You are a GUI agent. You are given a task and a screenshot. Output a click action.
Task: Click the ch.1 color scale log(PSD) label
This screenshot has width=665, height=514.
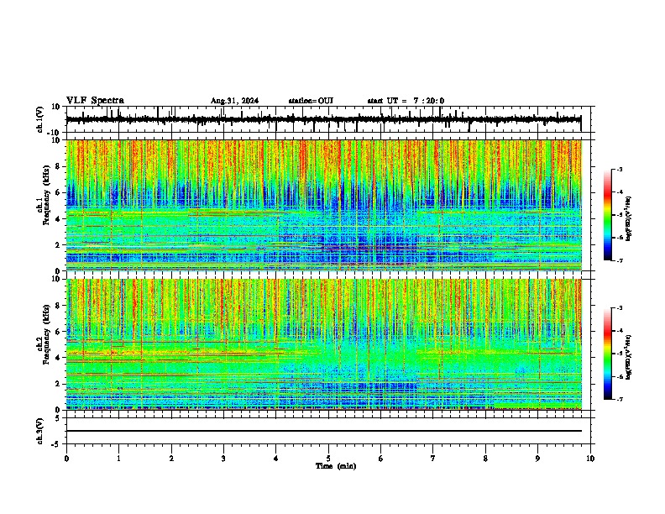pyautogui.click(x=628, y=219)
